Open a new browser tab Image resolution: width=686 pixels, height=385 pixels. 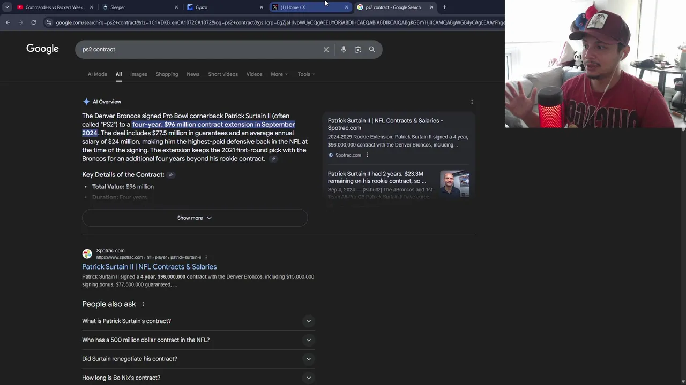pyautogui.click(x=444, y=7)
